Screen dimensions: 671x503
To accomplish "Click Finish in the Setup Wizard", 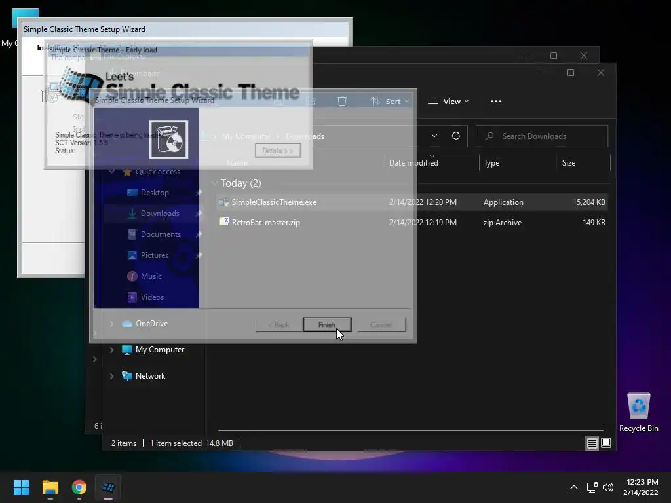I will 327,325.
